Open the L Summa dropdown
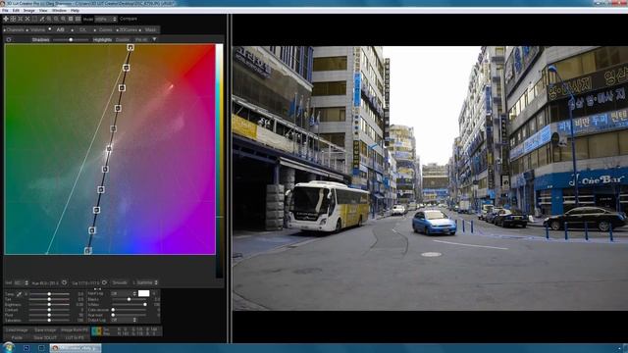Viewport: 628px width, 353px height. coord(147,282)
